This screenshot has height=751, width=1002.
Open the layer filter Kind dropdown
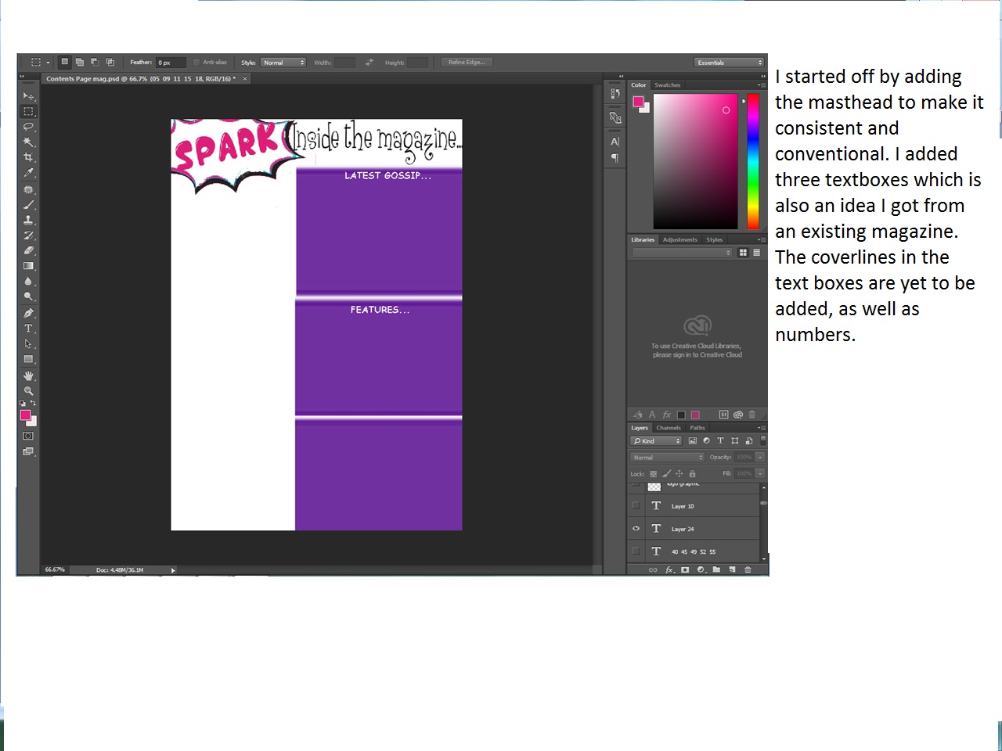tap(657, 441)
